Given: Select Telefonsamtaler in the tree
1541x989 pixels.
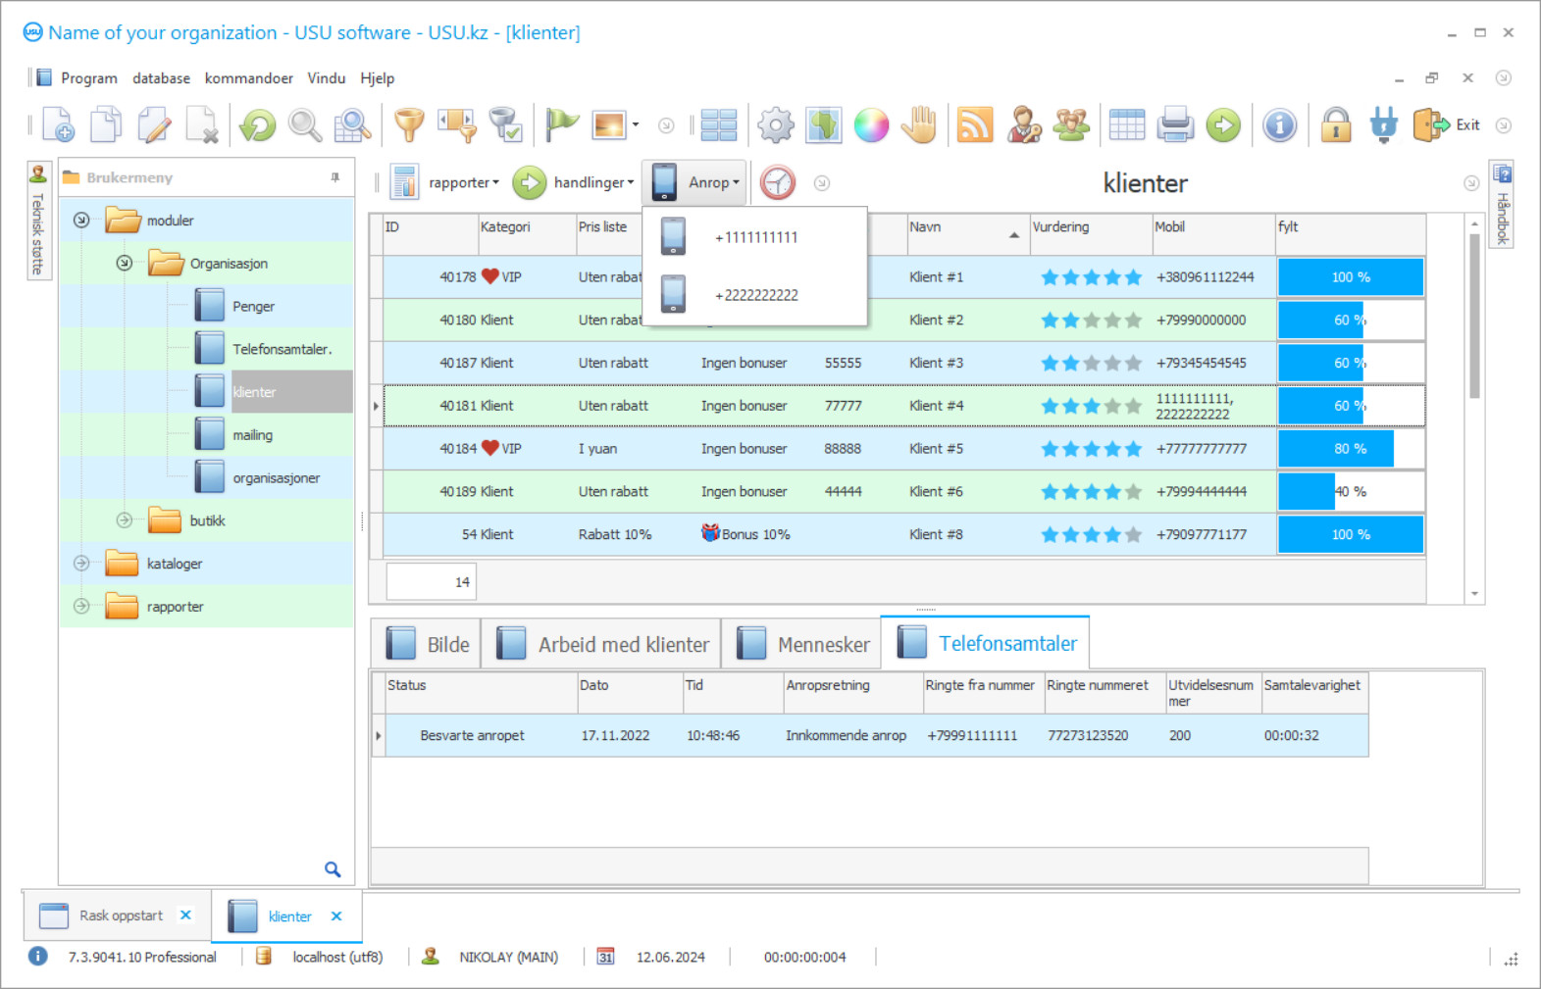Looking at the screenshot, I should click(282, 349).
